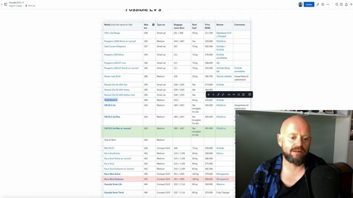Open Bilmagasinet review in Kia e-Niro Active row
The image size is (353, 198).
(222, 174)
